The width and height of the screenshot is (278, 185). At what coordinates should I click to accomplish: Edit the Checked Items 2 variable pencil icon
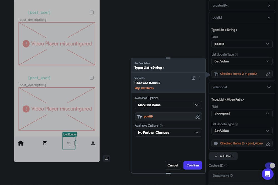pyautogui.click(x=193, y=78)
